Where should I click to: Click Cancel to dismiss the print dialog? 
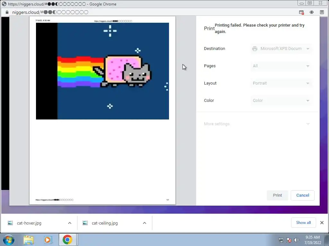click(x=303, y=195)
